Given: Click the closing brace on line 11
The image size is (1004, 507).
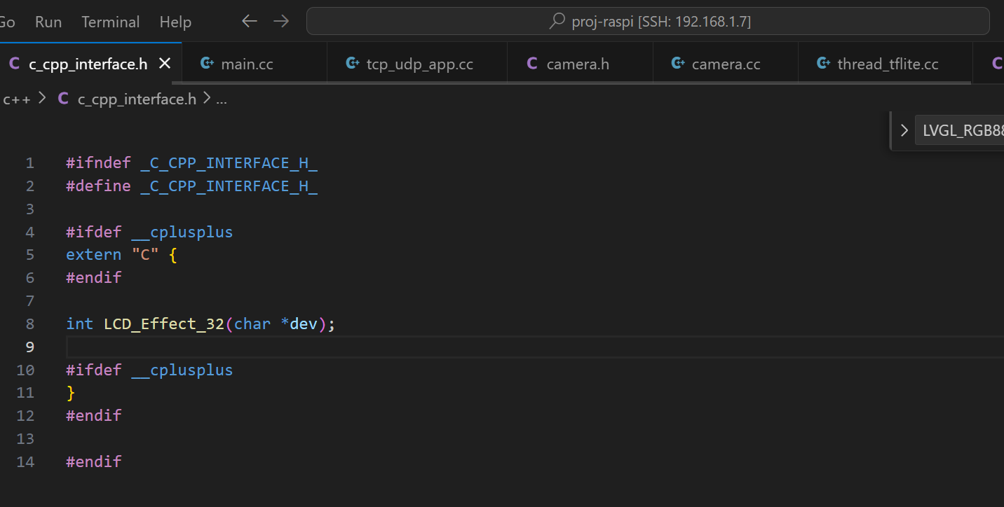Looking at the screenshot, I should coord(71,393).
